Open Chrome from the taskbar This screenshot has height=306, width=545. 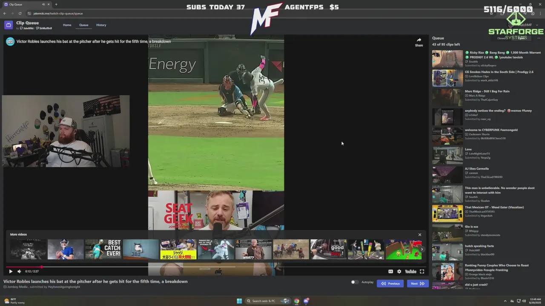click(x=297, y=301)
